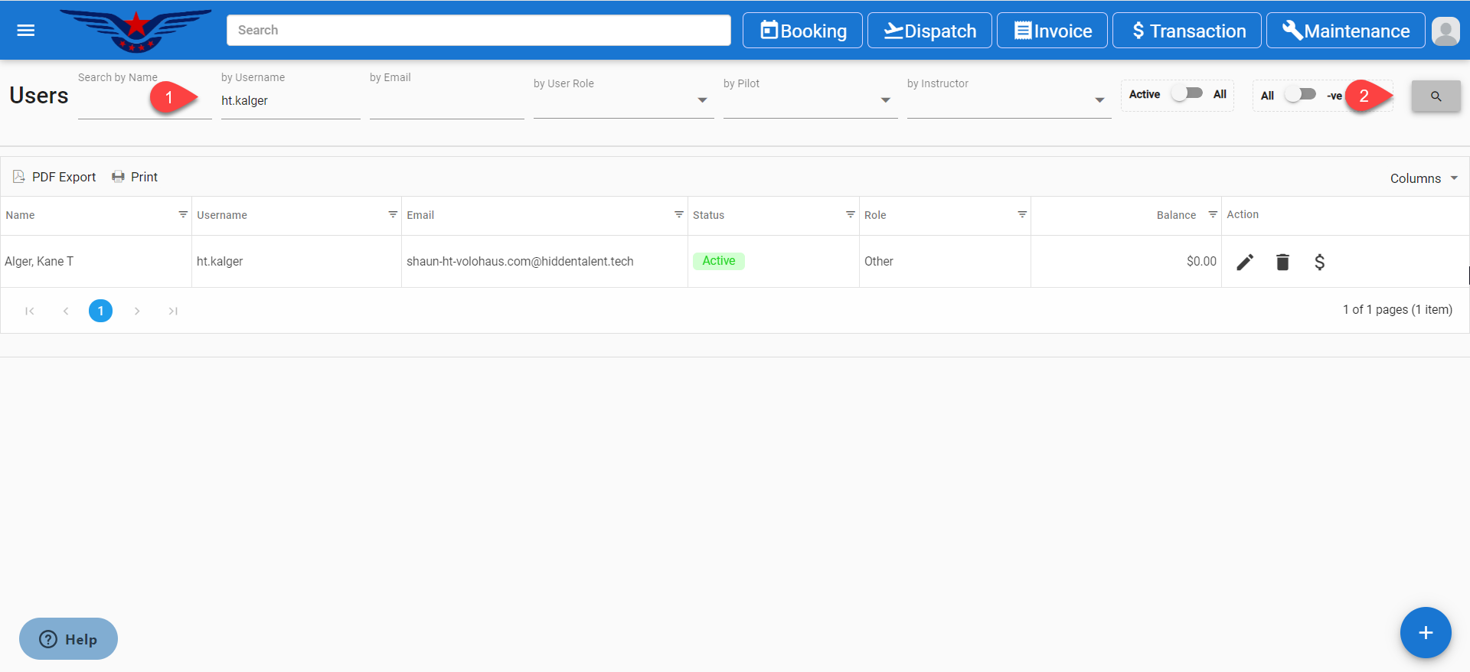Click the blue plus add user button
Screen dimensions: 1470x672
[1425, 632]
